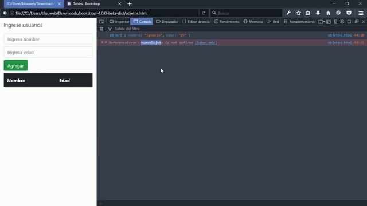Switch to the Rendimiento tab
This screenshot has height=206, width=367.
click(227, 22)
